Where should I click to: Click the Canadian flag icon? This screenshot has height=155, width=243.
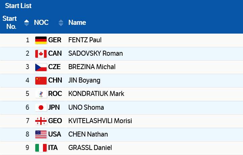click(41, 54)
